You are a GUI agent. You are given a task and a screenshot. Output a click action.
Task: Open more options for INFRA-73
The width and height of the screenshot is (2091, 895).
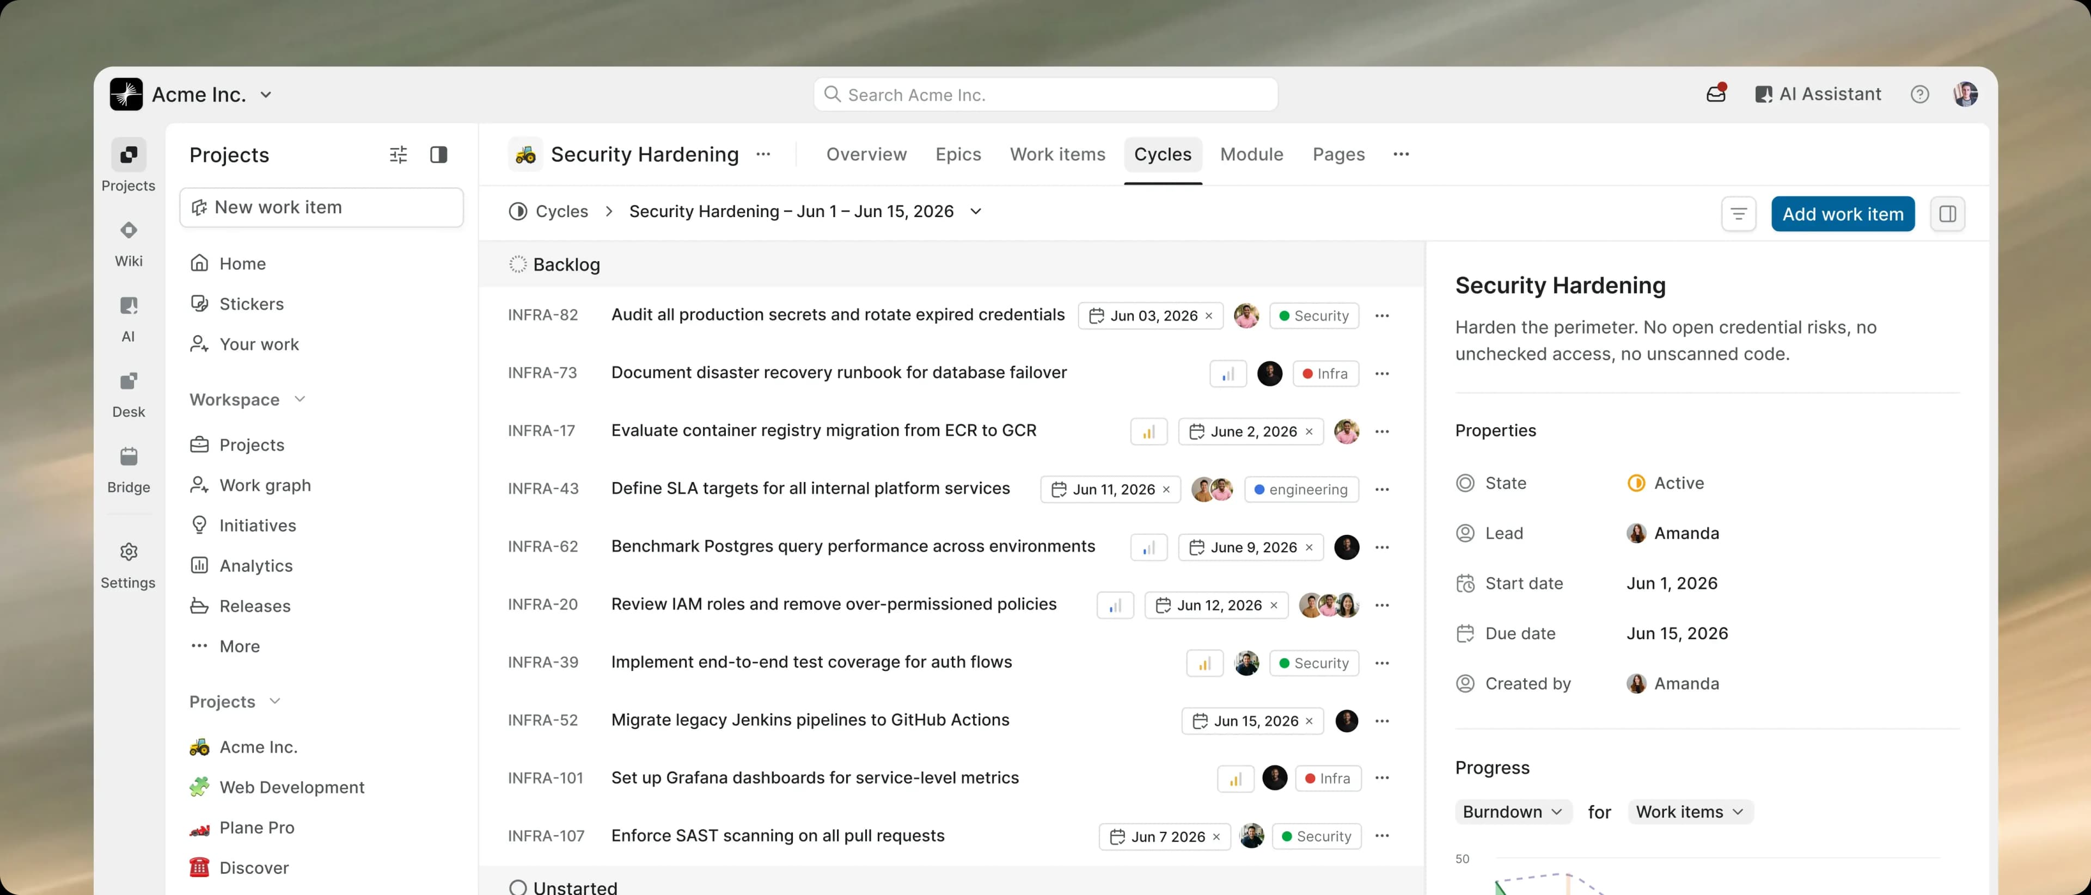tap(1383, 374)
